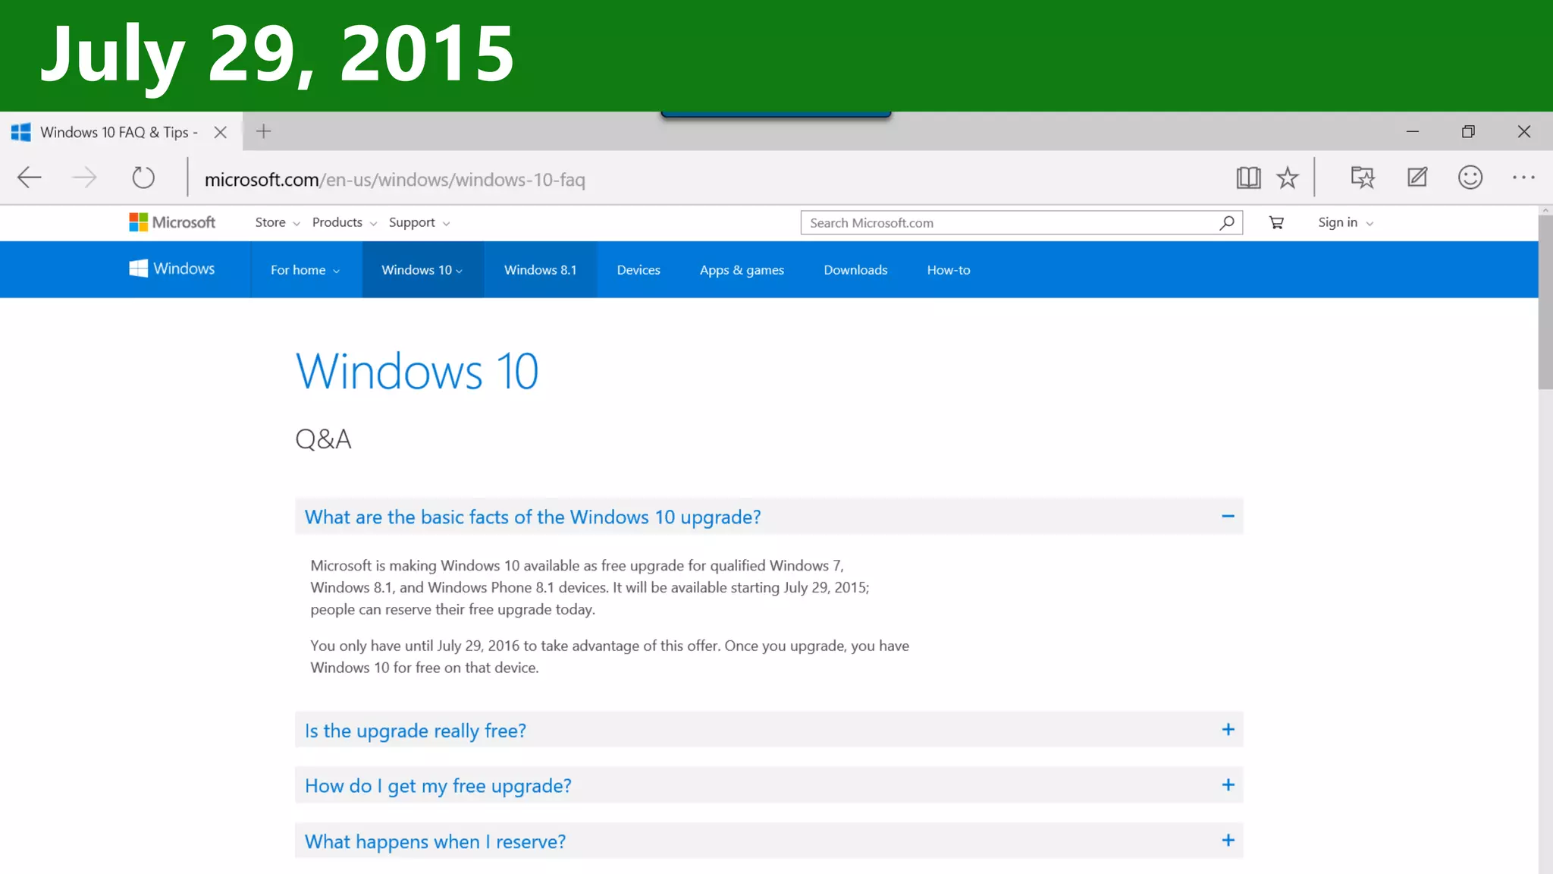The image size is (1553, 874).
Task: Open Apps & games nav item
Action: click(x=742, y=270)
